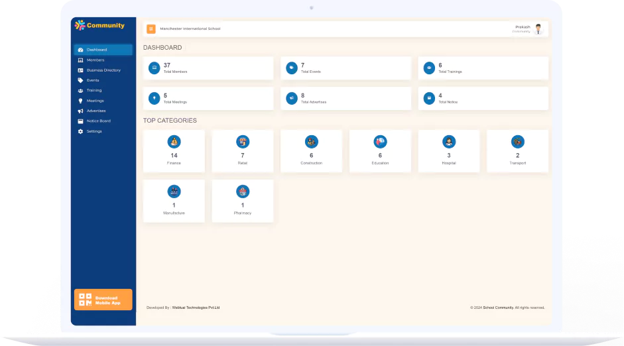Click the Total Events card icon

click(292, 68)
